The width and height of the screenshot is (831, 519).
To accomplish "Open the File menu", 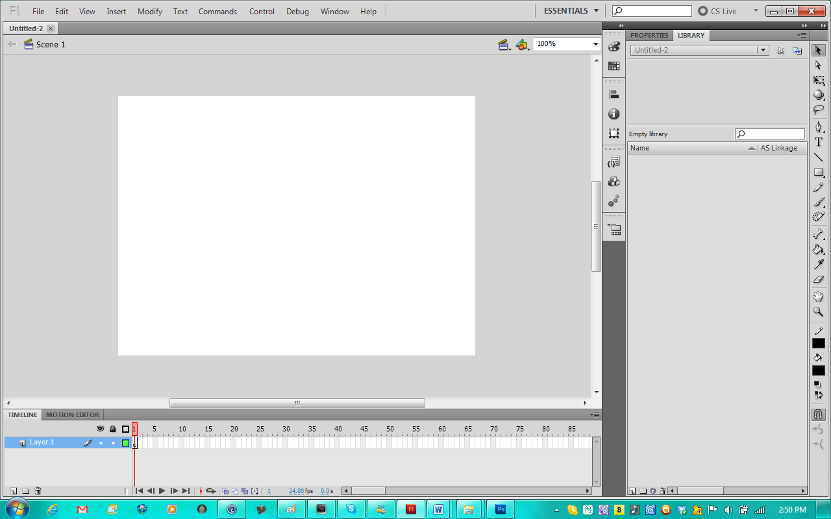I will click(38, 12).
